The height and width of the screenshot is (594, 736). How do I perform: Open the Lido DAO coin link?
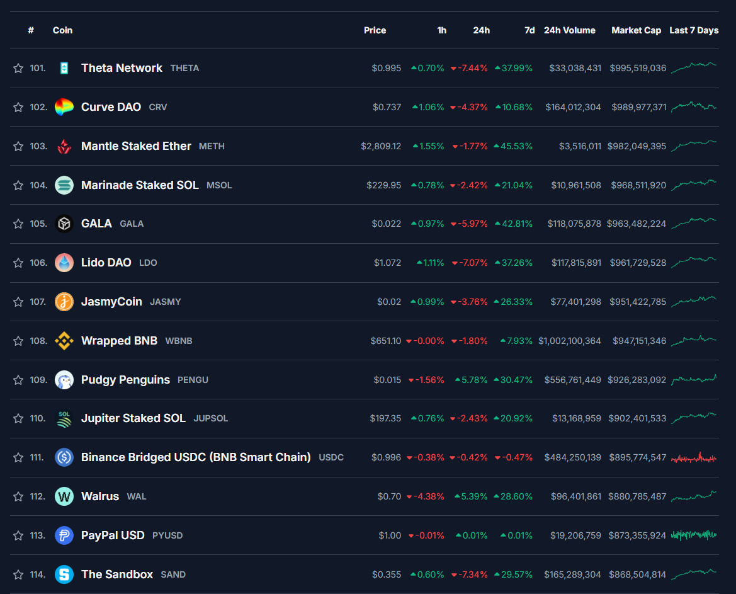[x=106, y=263]
